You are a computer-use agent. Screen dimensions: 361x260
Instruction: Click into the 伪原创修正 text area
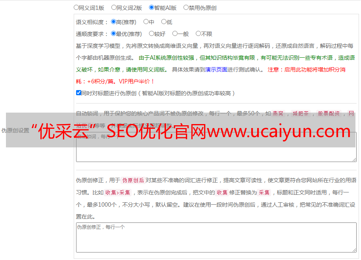tap(216, 239)
